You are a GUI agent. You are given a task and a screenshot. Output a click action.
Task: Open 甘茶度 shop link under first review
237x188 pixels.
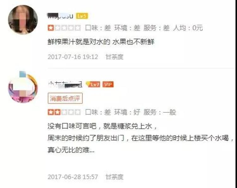tap(114, 57)
